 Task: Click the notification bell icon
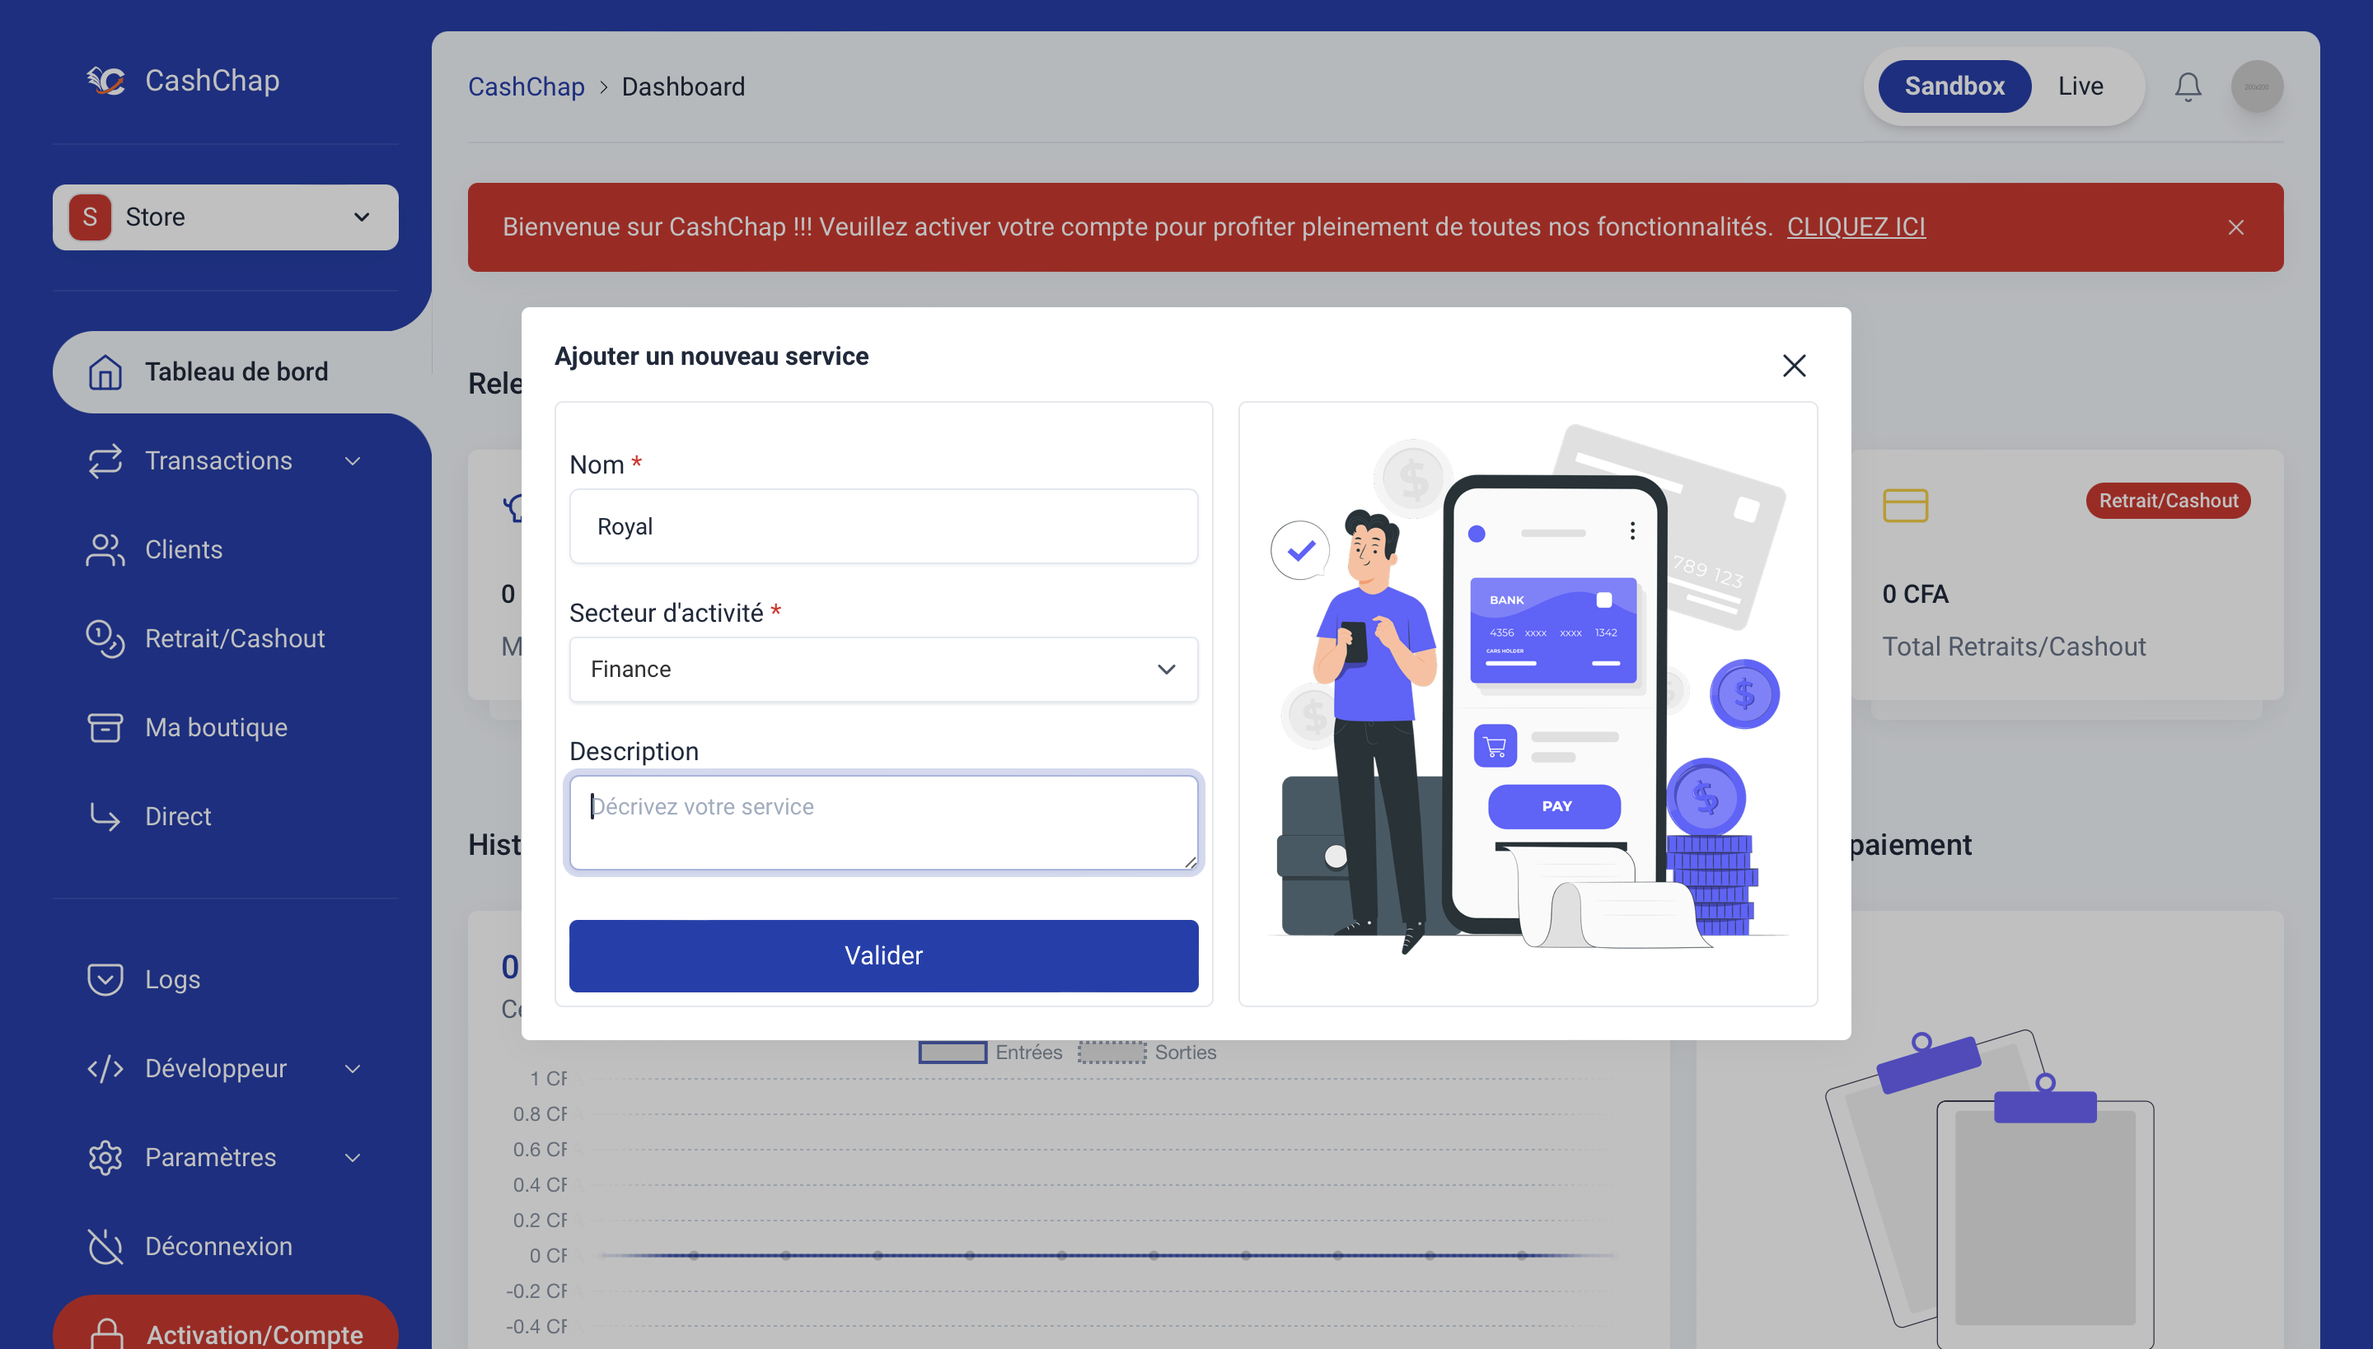coord(2188,86)
